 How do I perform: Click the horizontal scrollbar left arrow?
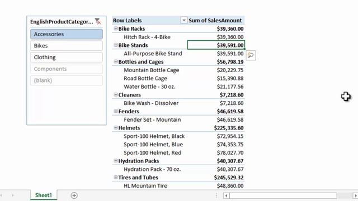226,195
